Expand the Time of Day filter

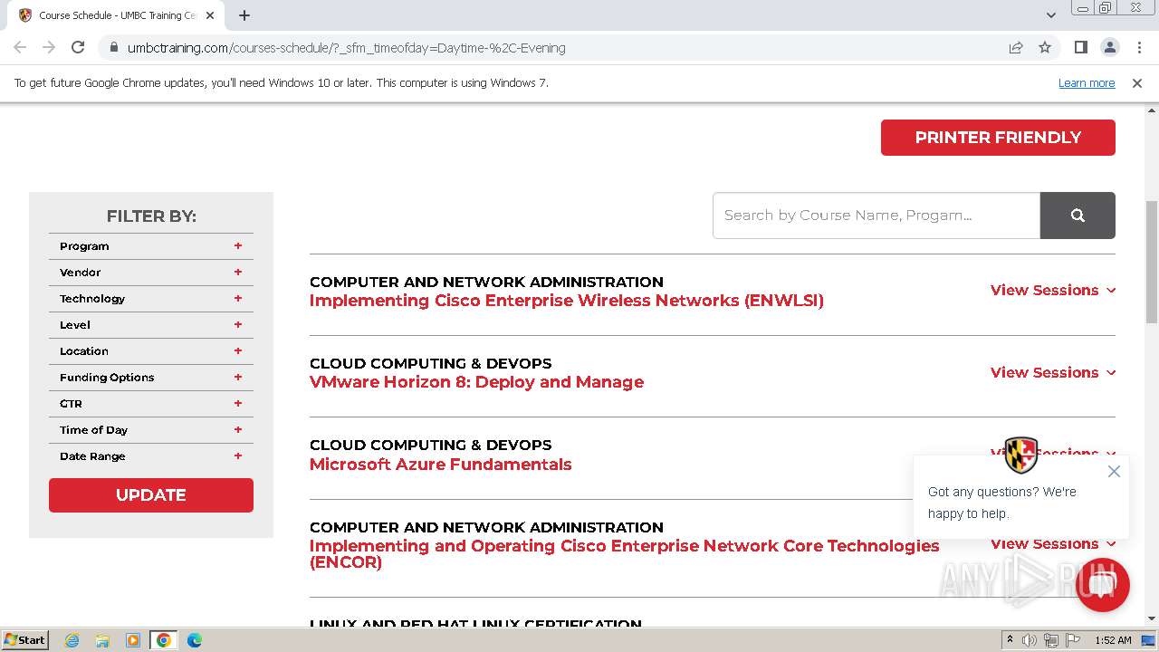pyautogui.click(x=151, y=430)
